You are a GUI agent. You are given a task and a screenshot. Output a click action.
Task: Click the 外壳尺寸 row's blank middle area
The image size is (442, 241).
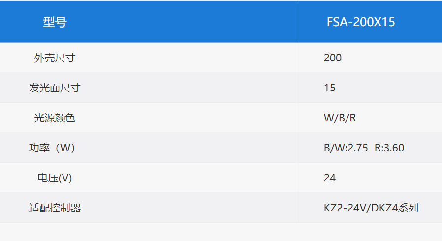pyautogui.click(x=186, y=58)
